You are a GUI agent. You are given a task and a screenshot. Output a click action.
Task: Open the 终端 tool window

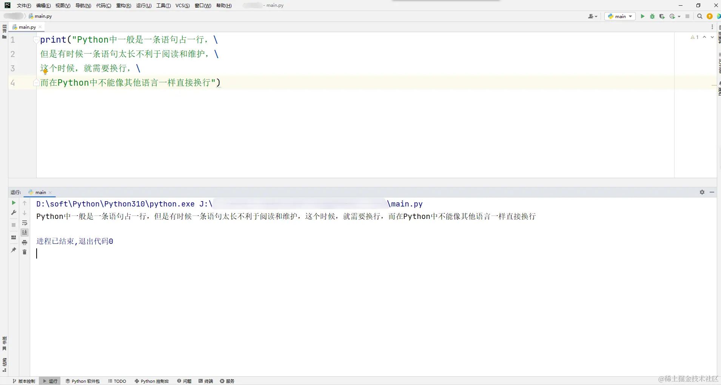(x=206, y=381)
